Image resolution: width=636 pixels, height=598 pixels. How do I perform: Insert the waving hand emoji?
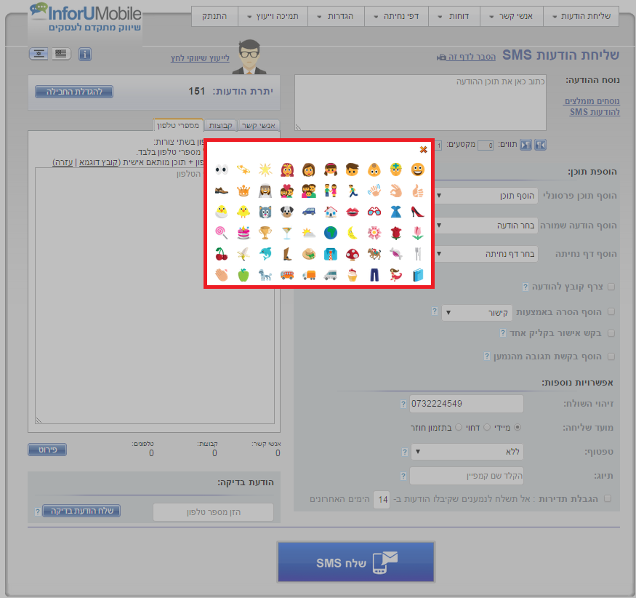pos(374,191)
